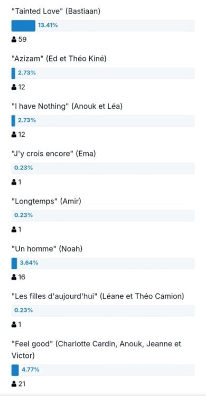Click the person icon under "Azizam" result
This screenshot has height=396, width=206.
tap(14, 87)
